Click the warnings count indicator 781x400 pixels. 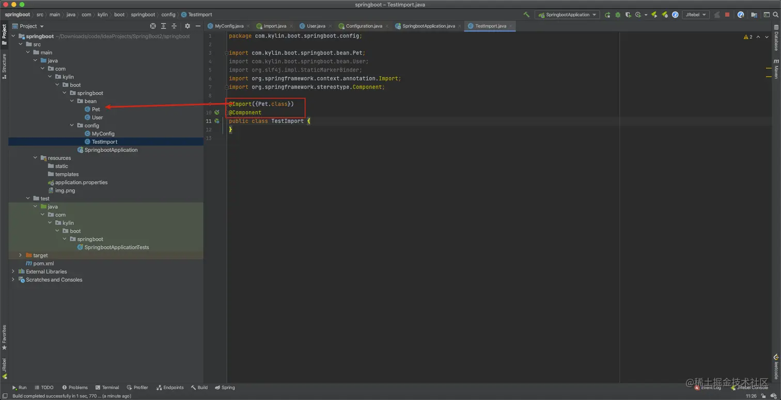[748, 37]
